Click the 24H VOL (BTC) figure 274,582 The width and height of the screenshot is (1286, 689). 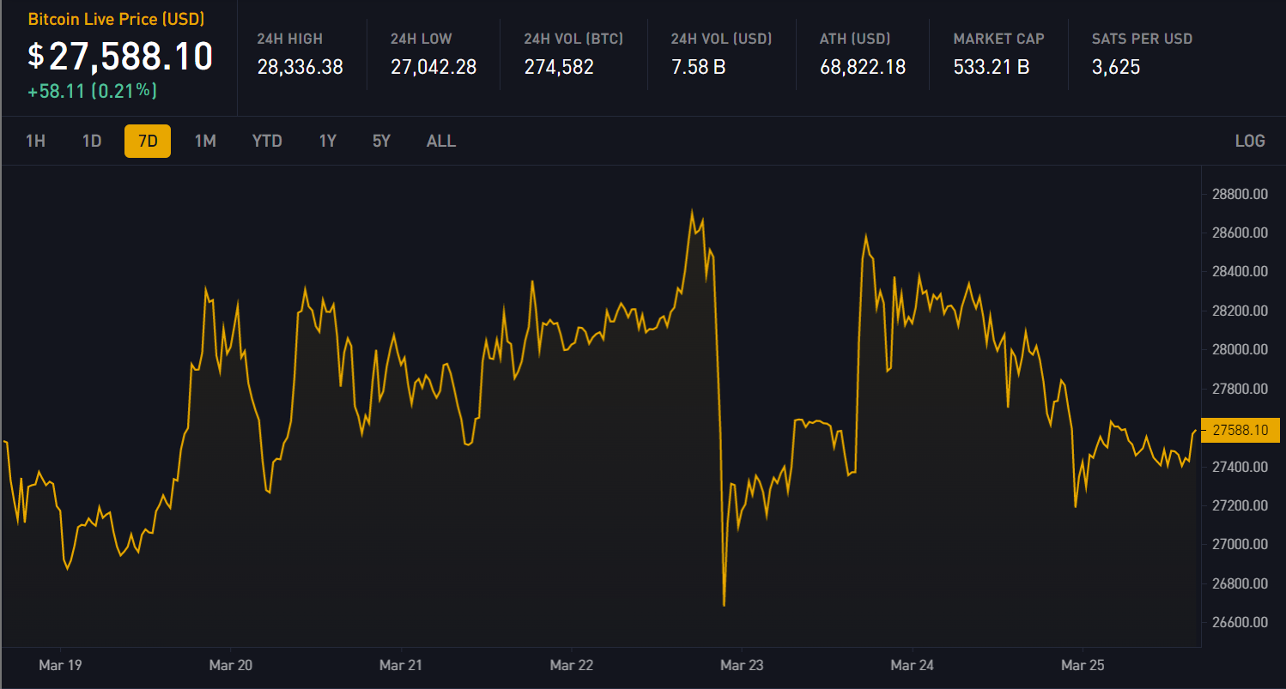559,67
